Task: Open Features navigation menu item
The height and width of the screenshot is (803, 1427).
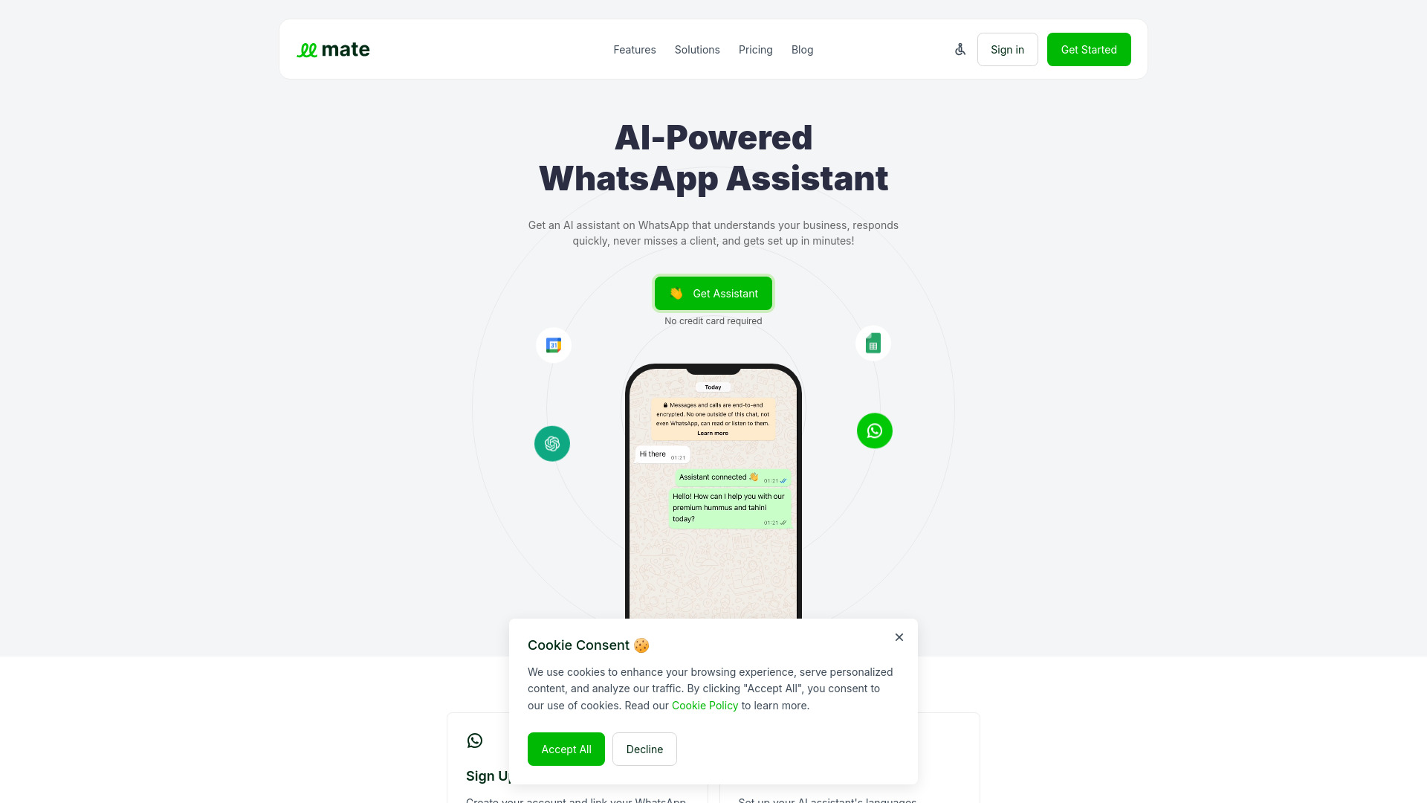Action: pyautogui.click(x=634, y=49)
